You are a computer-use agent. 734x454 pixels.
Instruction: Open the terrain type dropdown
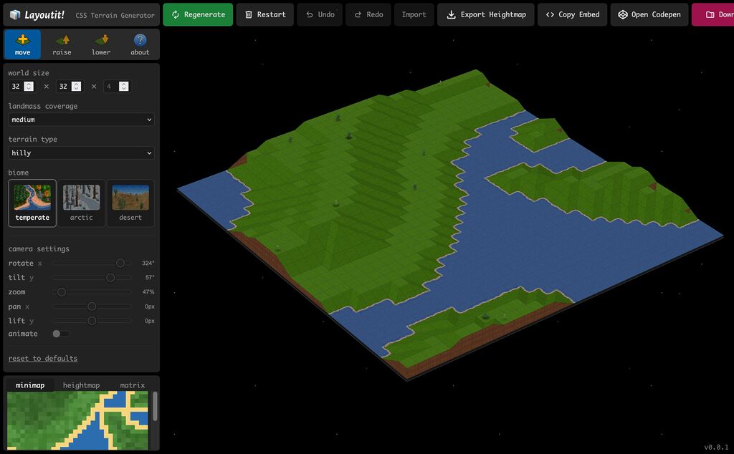pyautogui.click(x=81, y=153)
